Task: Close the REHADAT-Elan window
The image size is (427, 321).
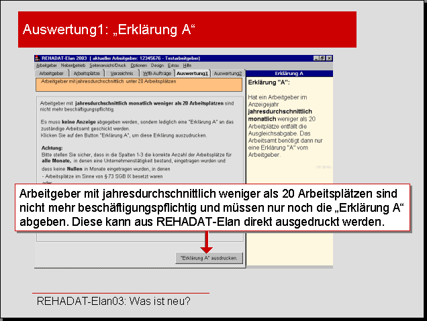Action: point(328,59)
